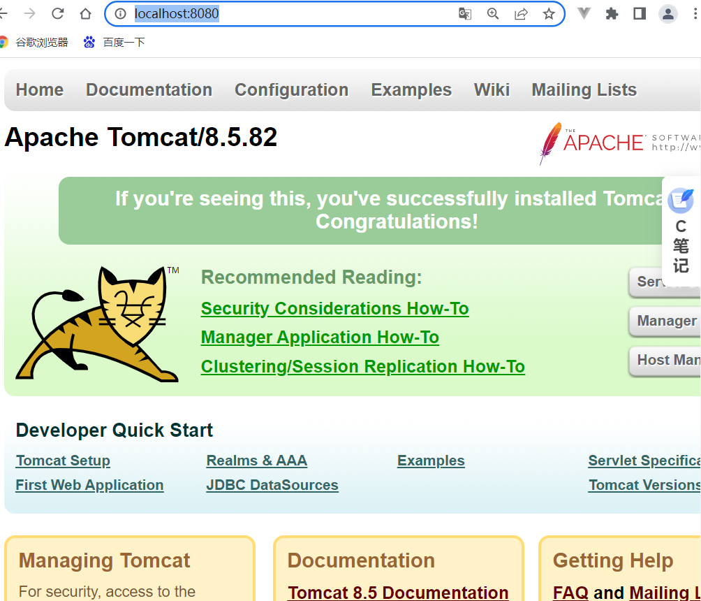This screenshot has width=701, height=601.
Task: Click the Managing Tomcat heading
Action: tap(104, 560)
